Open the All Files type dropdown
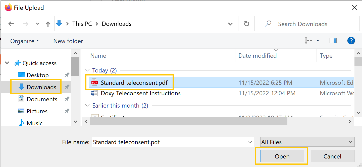The height and width of the screenshot is (167, 362). coord(307,142)
